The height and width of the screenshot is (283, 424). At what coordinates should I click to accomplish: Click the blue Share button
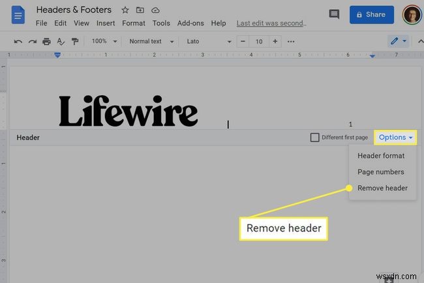[372, 14]
